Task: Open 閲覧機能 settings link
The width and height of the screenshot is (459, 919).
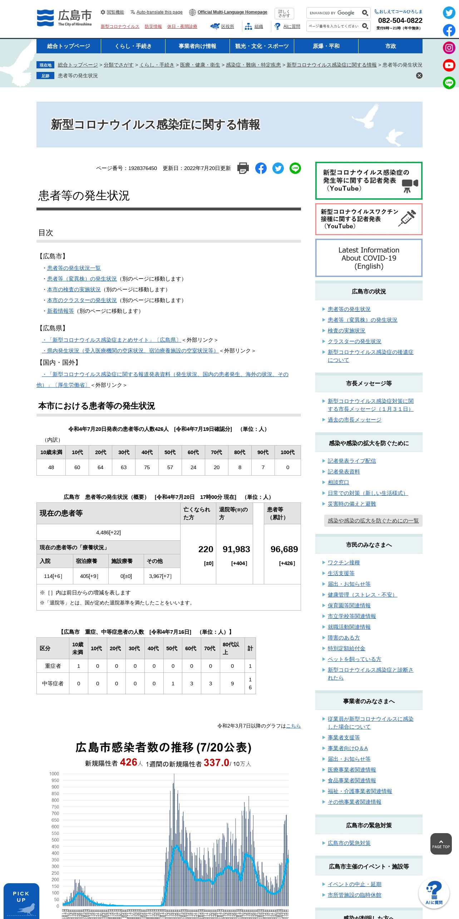Action: (115, 12)
